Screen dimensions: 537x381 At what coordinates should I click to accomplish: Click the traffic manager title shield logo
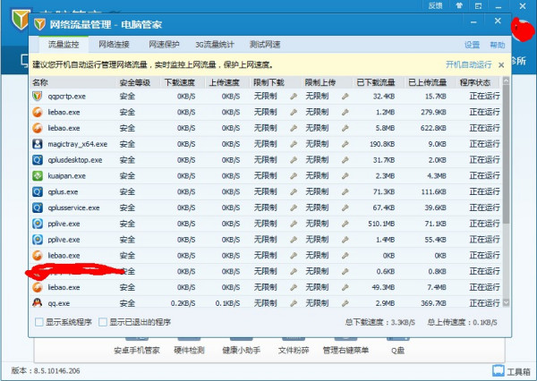[39, 24]
